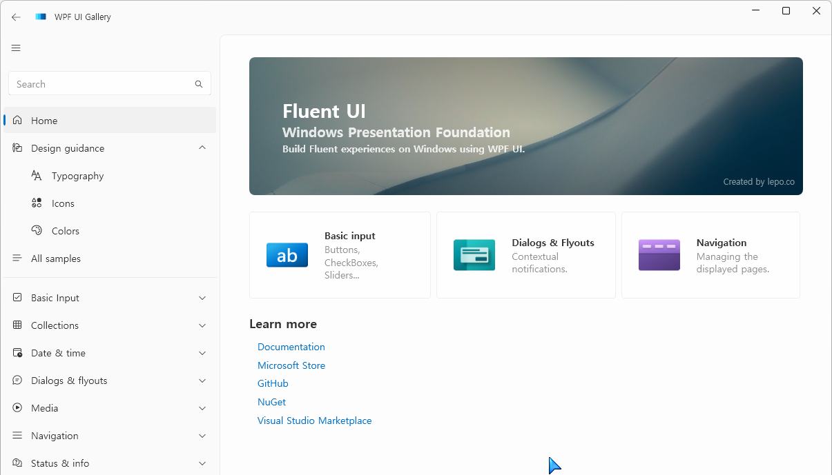Image resolution: width=832 pixels, height=475 pixels.
Task: Click the teal Dialogs & Flyouts card image
Action: pos(474,255)
